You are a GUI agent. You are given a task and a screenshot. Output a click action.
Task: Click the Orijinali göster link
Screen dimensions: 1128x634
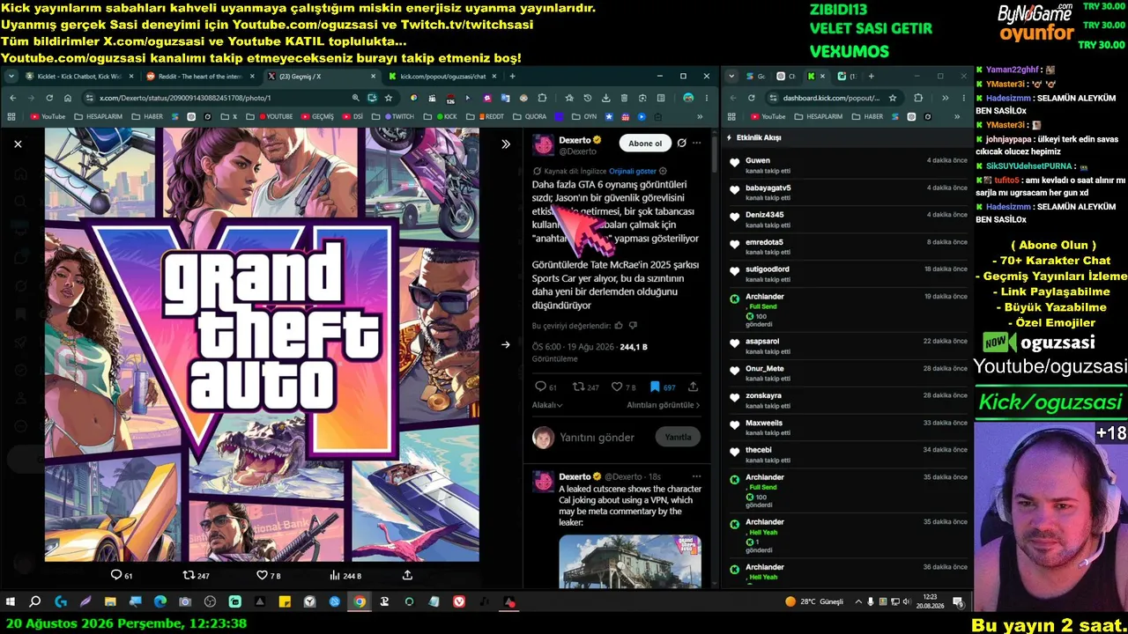(633, 171)
